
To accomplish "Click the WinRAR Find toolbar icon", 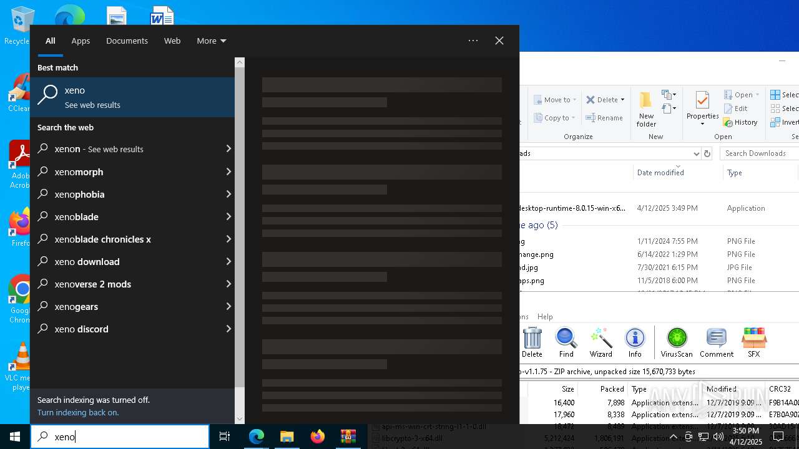I will click(x=566, y=342).
